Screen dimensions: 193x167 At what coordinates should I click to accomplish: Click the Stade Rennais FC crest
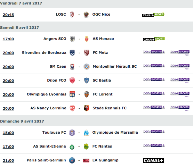pyautogui.click(x=87, y=108)
